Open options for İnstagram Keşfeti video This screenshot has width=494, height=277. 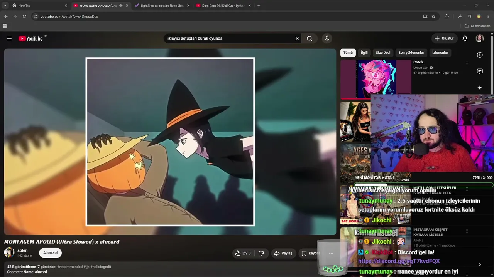point(467,231)
